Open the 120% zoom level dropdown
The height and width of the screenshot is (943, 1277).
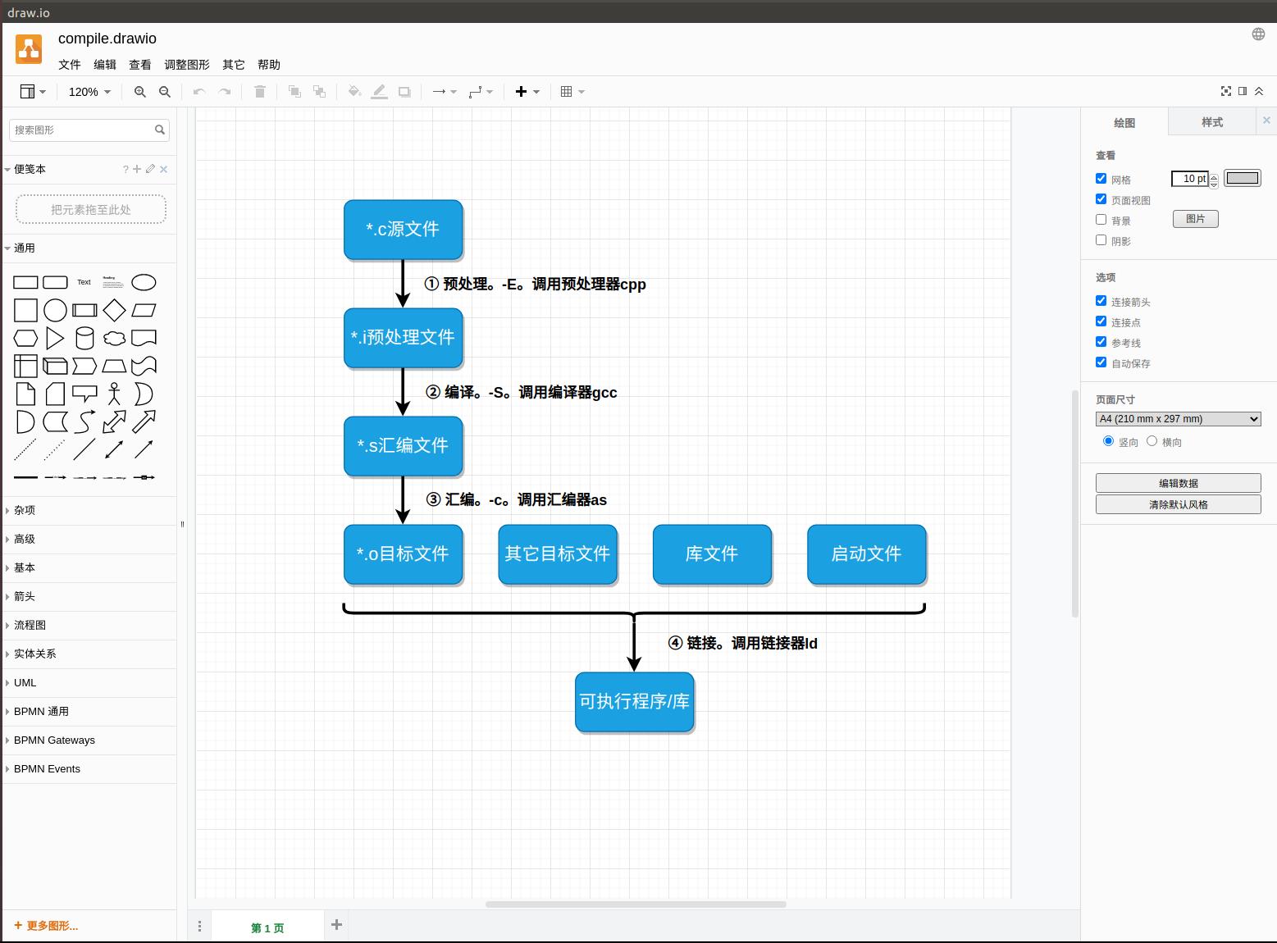point(89,92)
